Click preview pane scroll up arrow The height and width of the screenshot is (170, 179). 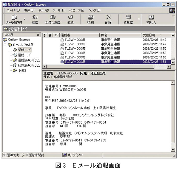173,83
